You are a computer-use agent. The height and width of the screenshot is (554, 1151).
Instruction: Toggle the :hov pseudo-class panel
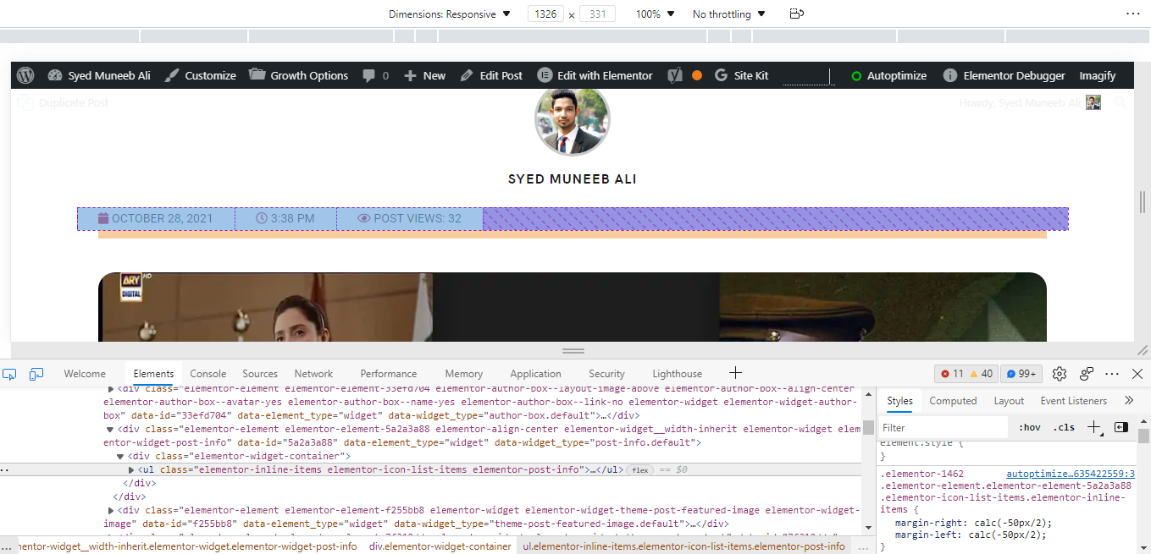1029,427
